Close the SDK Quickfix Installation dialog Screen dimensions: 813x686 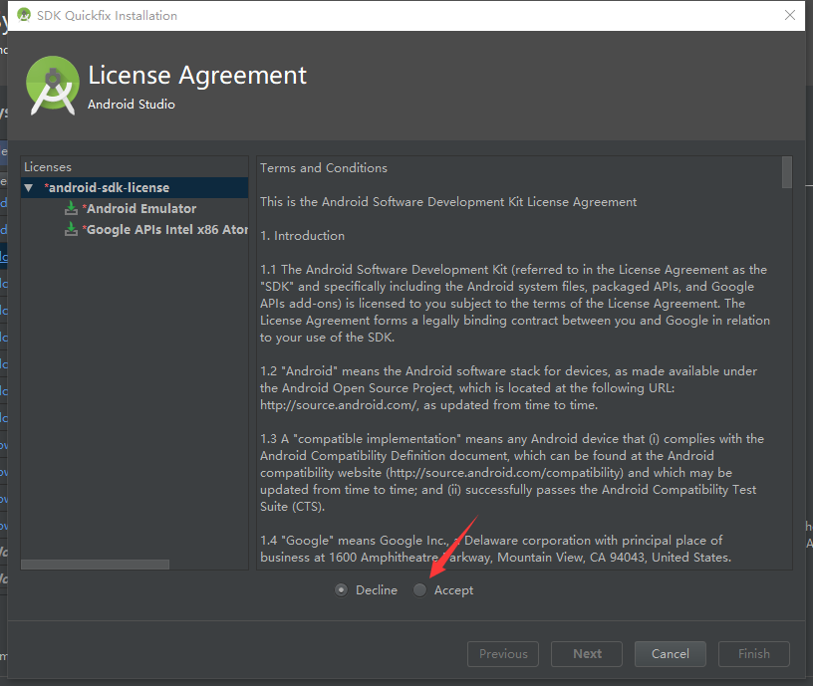tap(792, 15)
